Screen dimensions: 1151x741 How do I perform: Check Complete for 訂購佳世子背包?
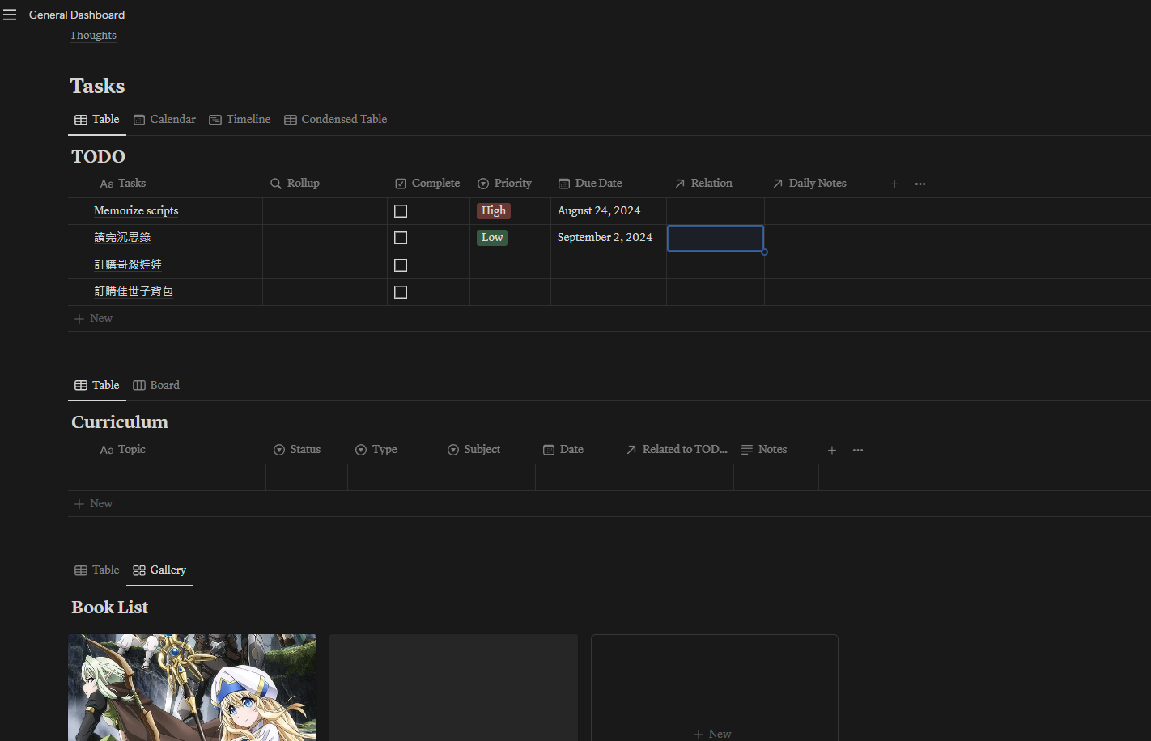click(x=401, y=292)
